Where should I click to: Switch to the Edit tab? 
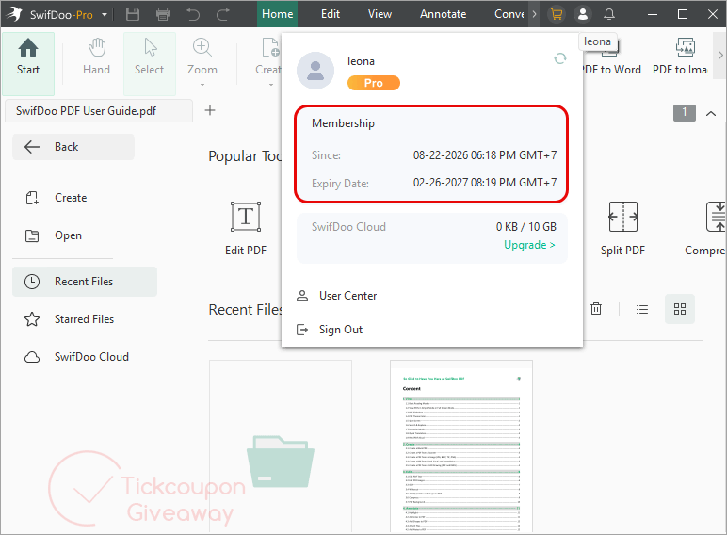click(331, 14)
